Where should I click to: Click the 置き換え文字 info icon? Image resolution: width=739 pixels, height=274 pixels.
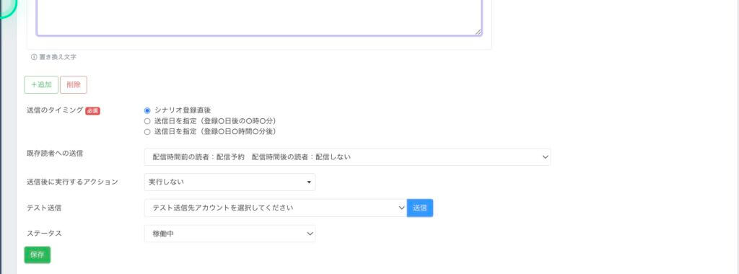(34, 57)
